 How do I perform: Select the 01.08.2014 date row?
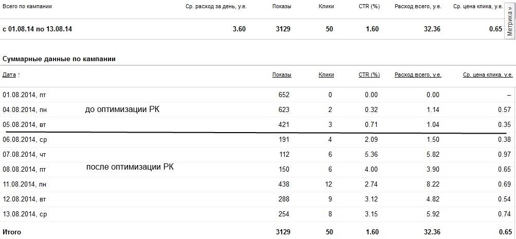click(x=258, y=95)
